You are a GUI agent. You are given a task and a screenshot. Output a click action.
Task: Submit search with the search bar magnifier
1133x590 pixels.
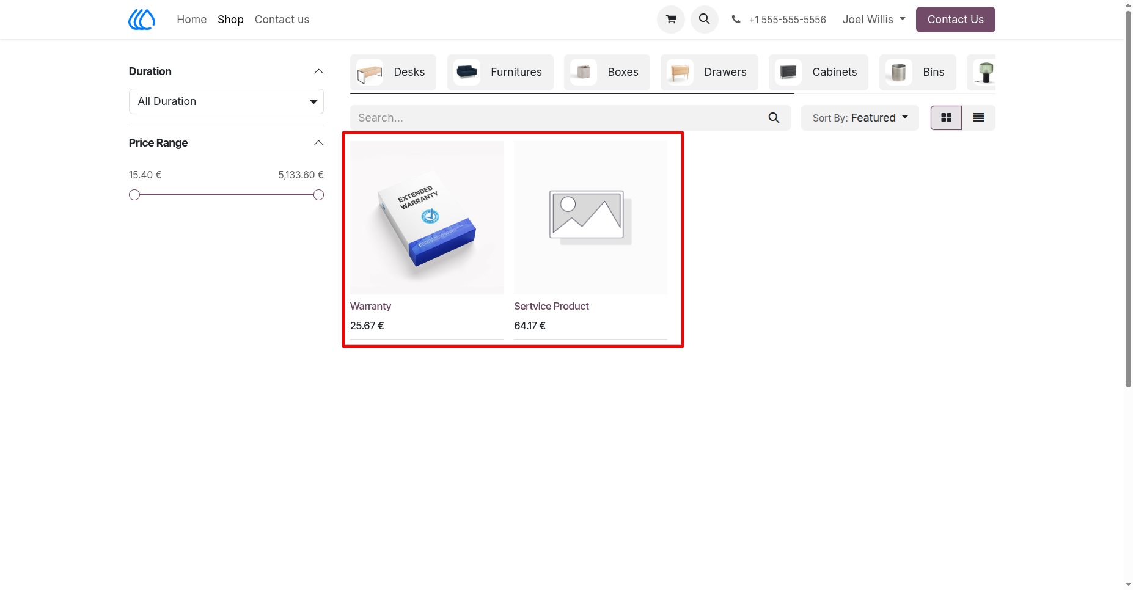[x=774, y=118]
